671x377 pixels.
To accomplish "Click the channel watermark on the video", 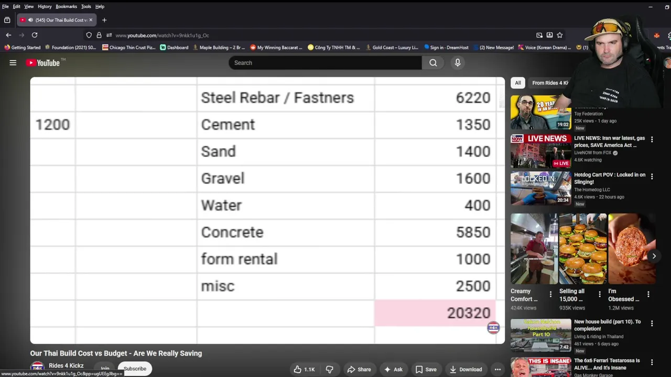I will pyautogui.click(x=493, y=328).
